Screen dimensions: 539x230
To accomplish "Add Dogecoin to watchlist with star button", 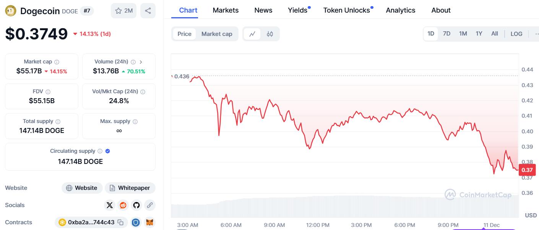I will (123, 11).
